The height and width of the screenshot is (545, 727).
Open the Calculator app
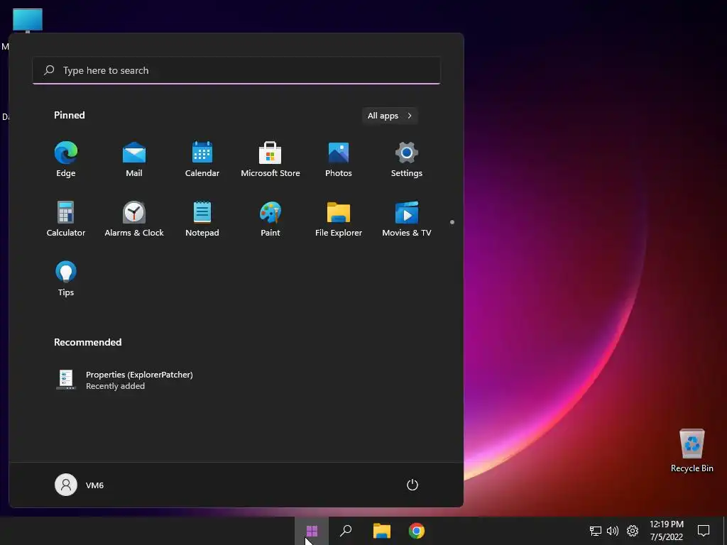pyautogui.click(x=66, y=219)
